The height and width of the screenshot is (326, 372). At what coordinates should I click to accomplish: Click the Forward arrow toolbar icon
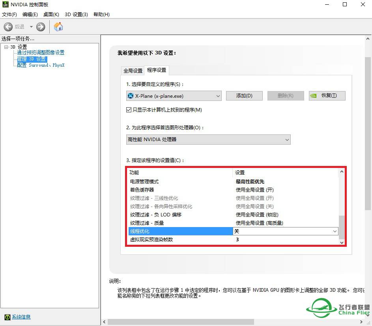tap(41, 27)
